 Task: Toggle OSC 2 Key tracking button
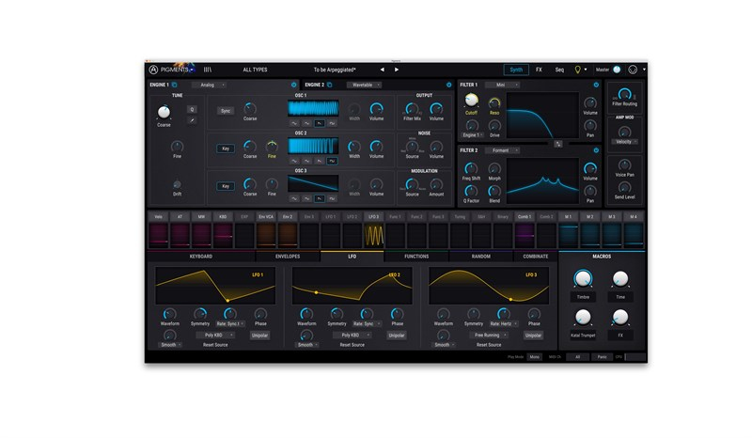coord(226,149)
